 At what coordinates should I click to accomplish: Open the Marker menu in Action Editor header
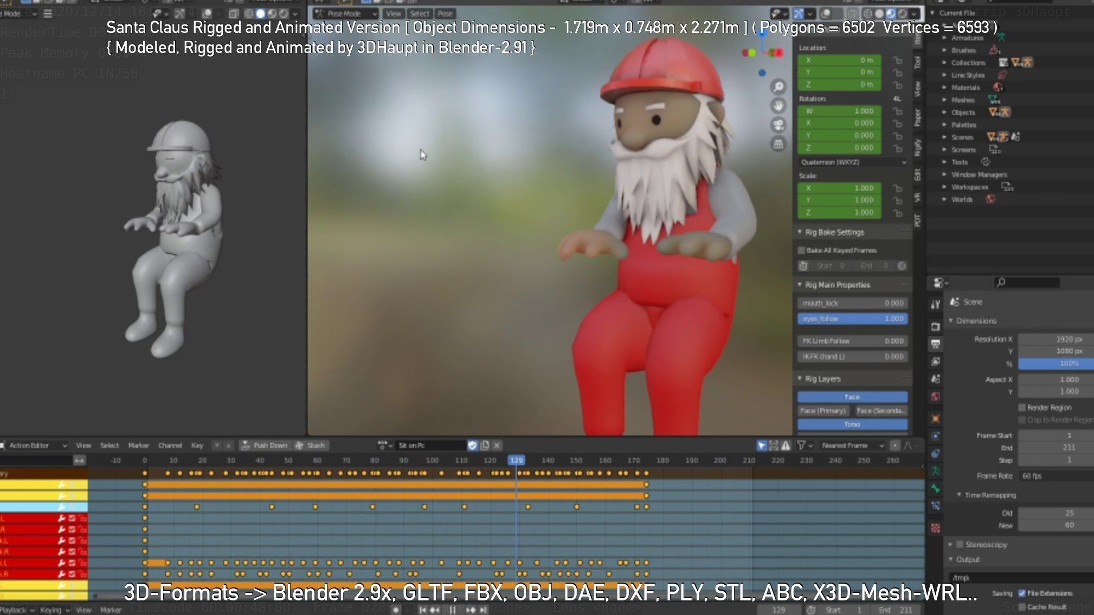click(138, 445)
